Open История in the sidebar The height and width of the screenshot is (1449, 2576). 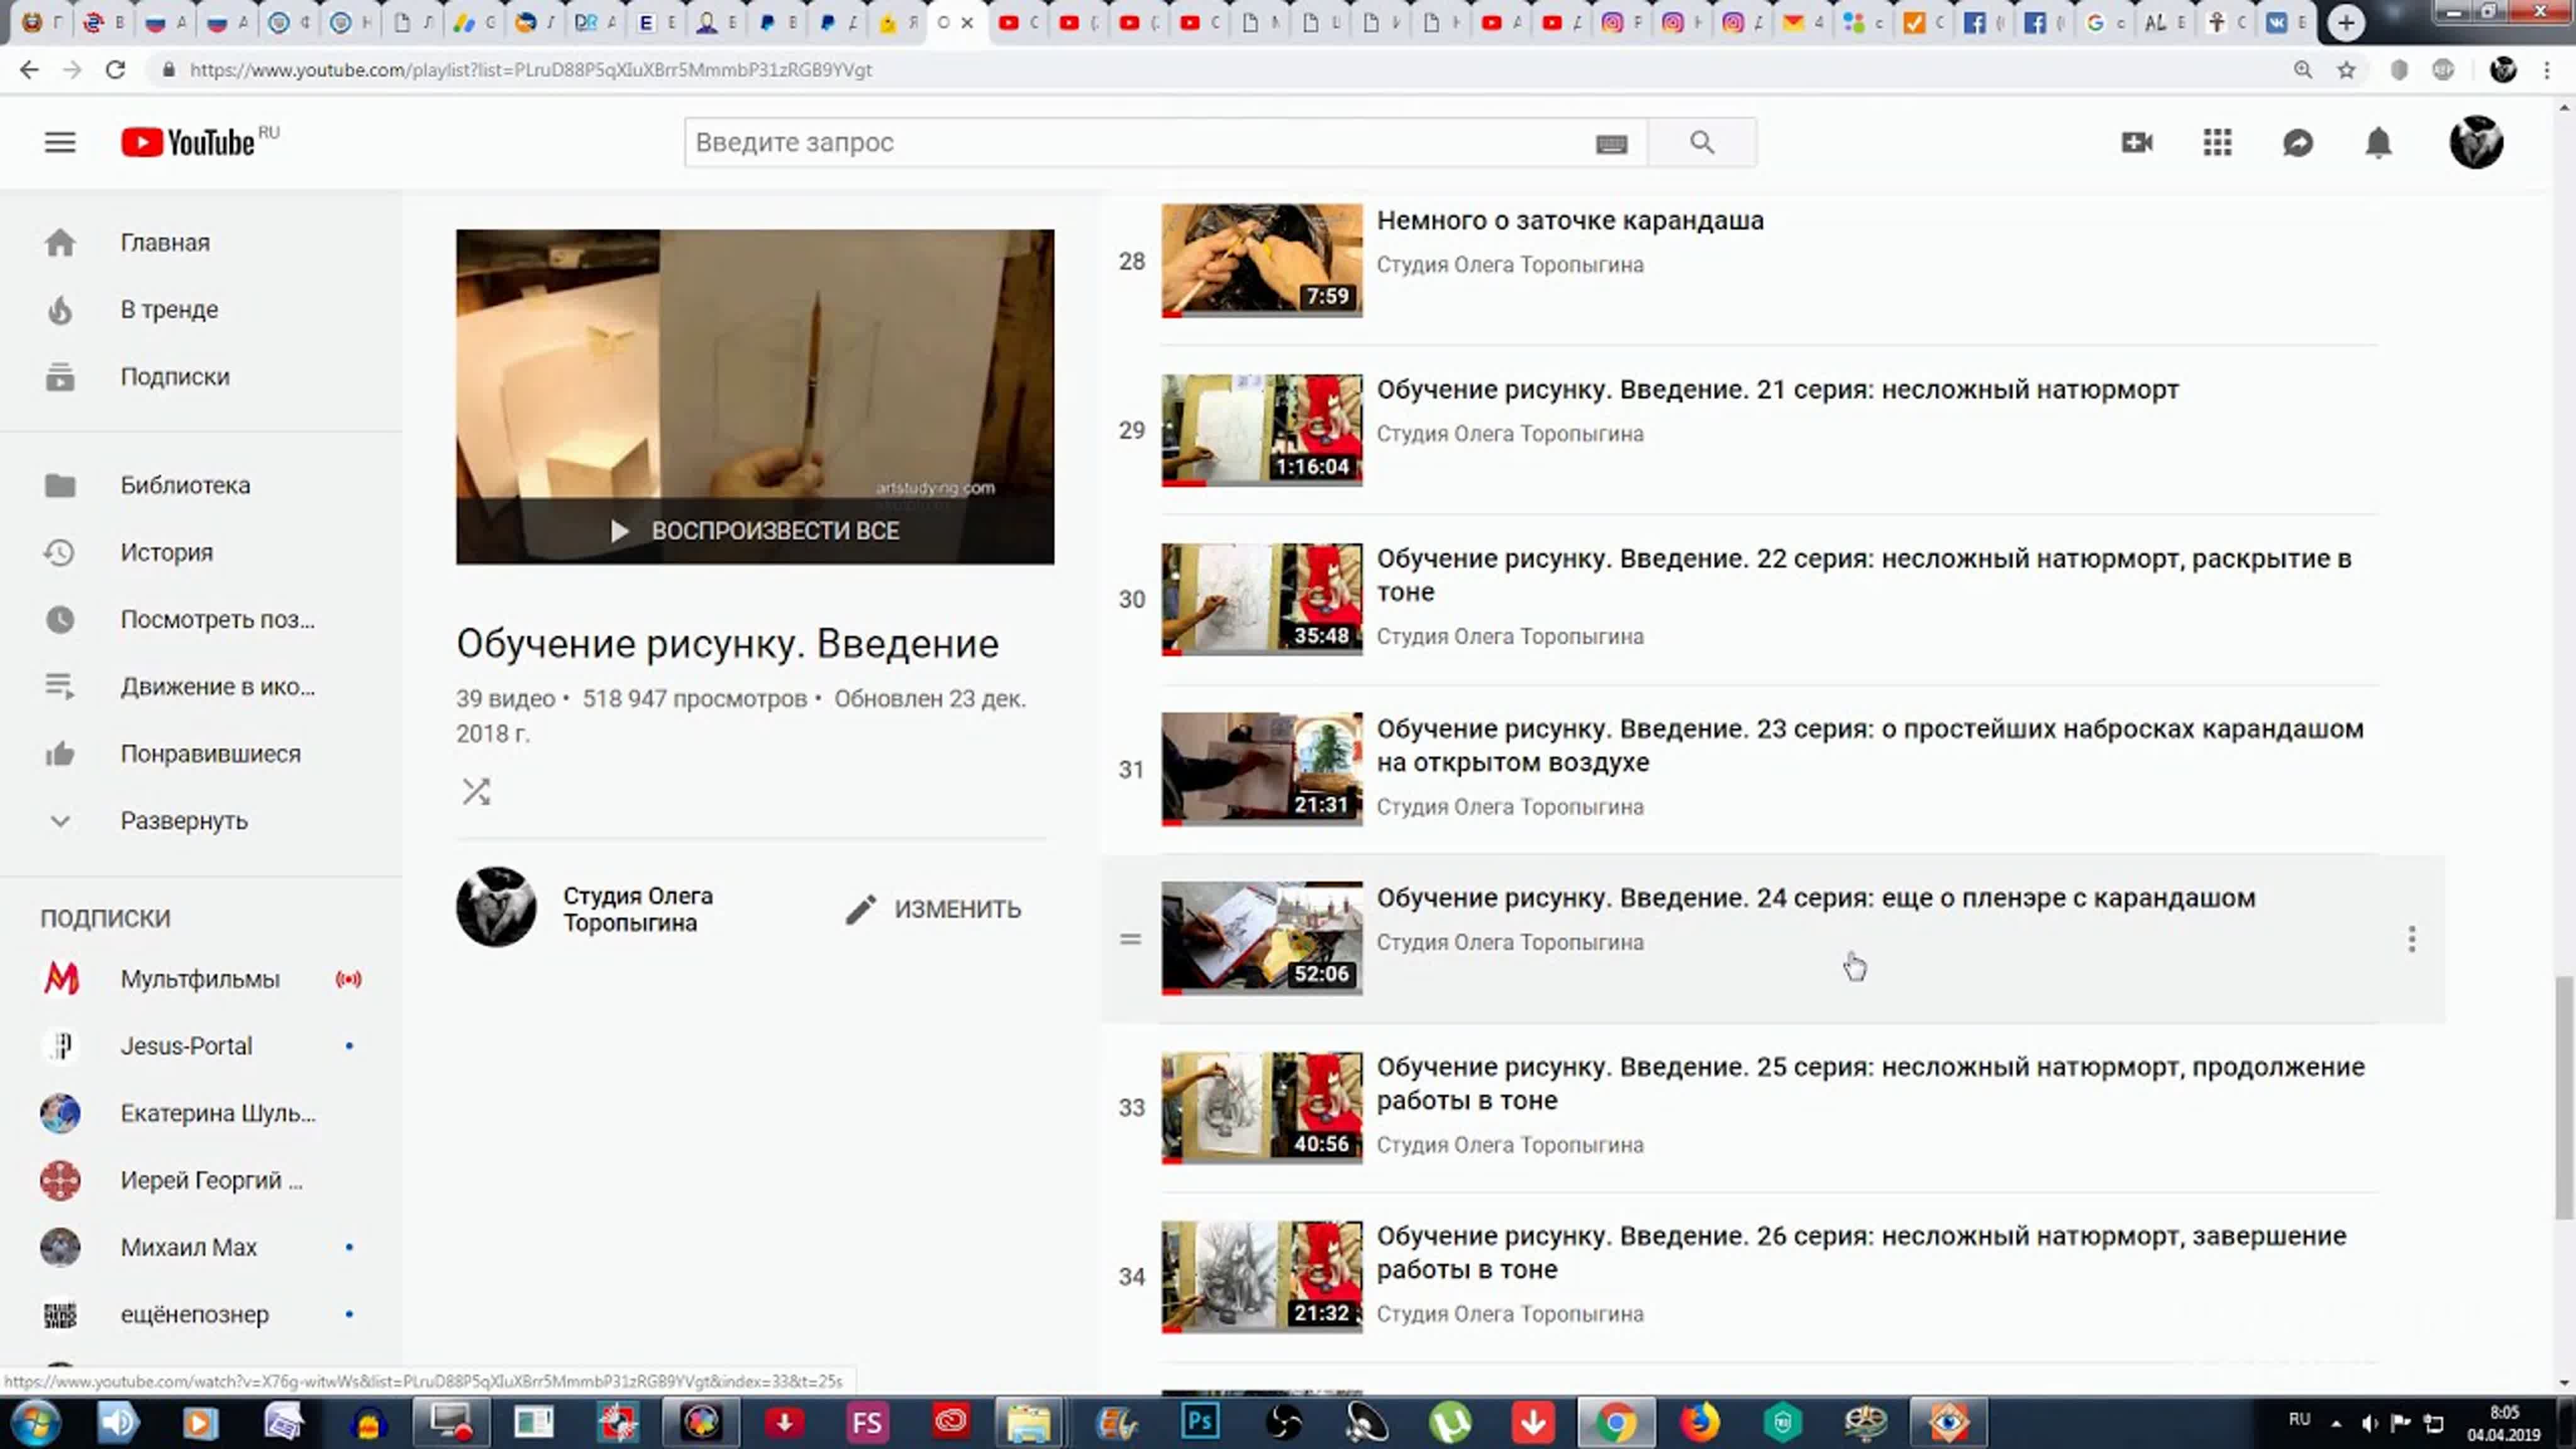(166, 553)
